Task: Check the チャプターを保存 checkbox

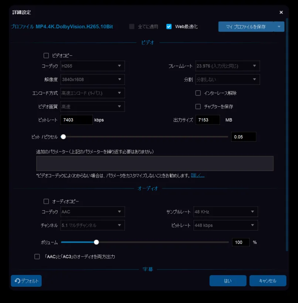Action: coord(198,106)
